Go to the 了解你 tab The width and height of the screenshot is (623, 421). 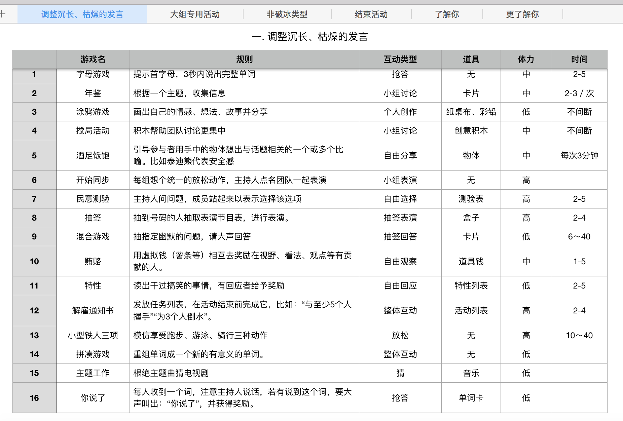point(447,14)
